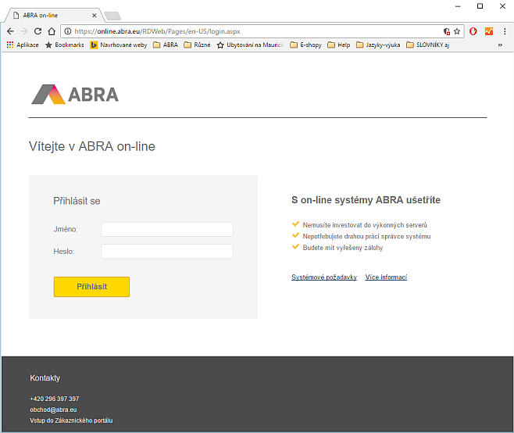Open the Více informací link
Viewport: 514px width, 433px height.
(386, 277)
